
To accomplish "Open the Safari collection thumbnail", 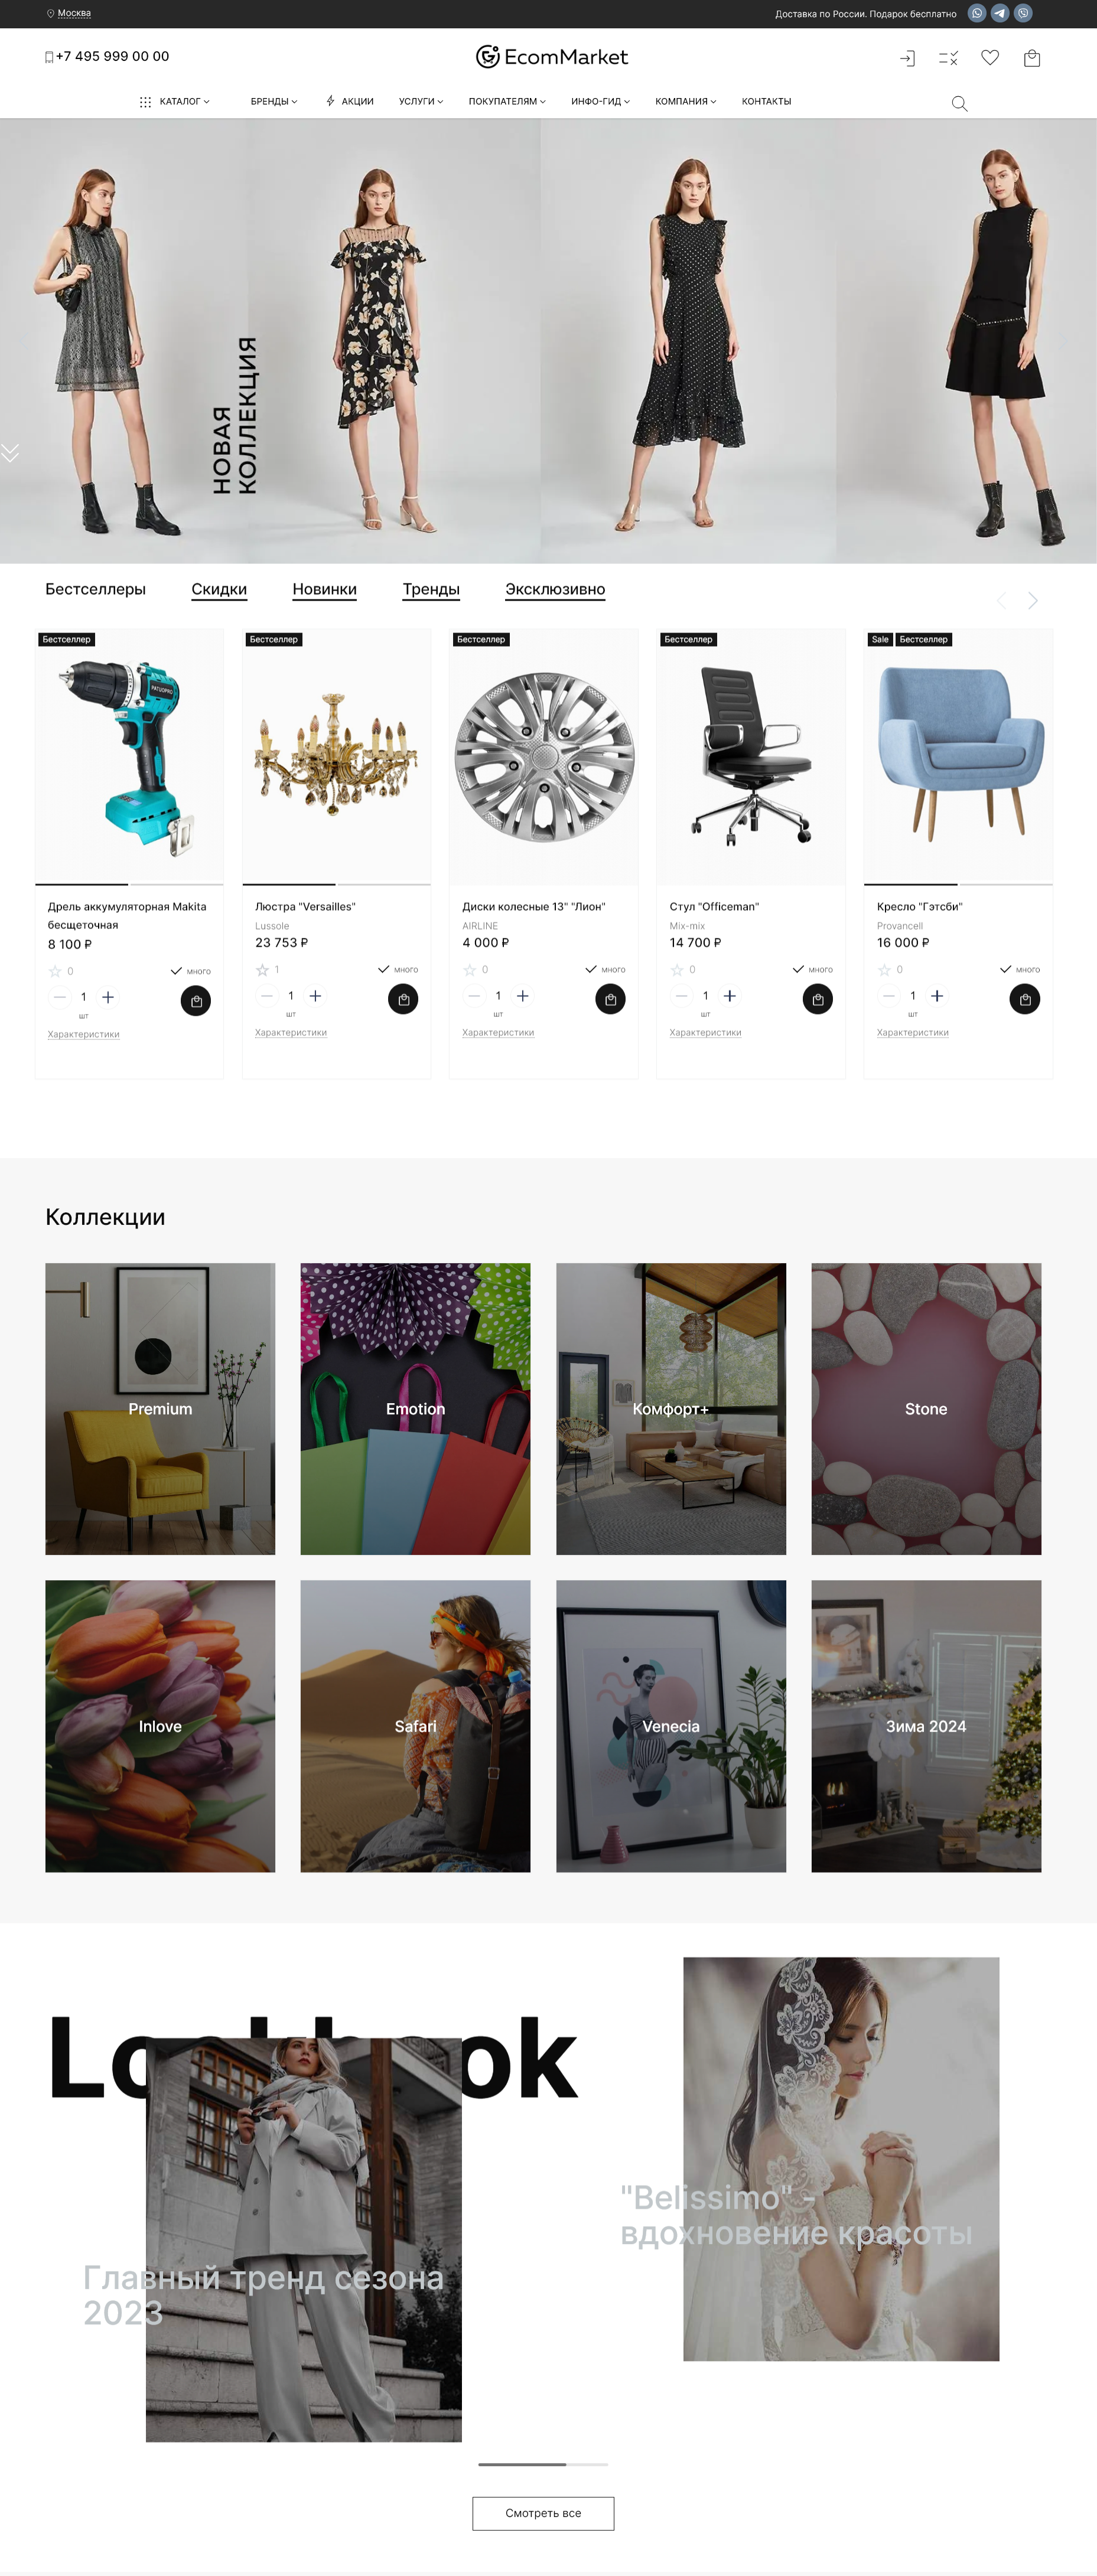I will (x=415, y=1725).
